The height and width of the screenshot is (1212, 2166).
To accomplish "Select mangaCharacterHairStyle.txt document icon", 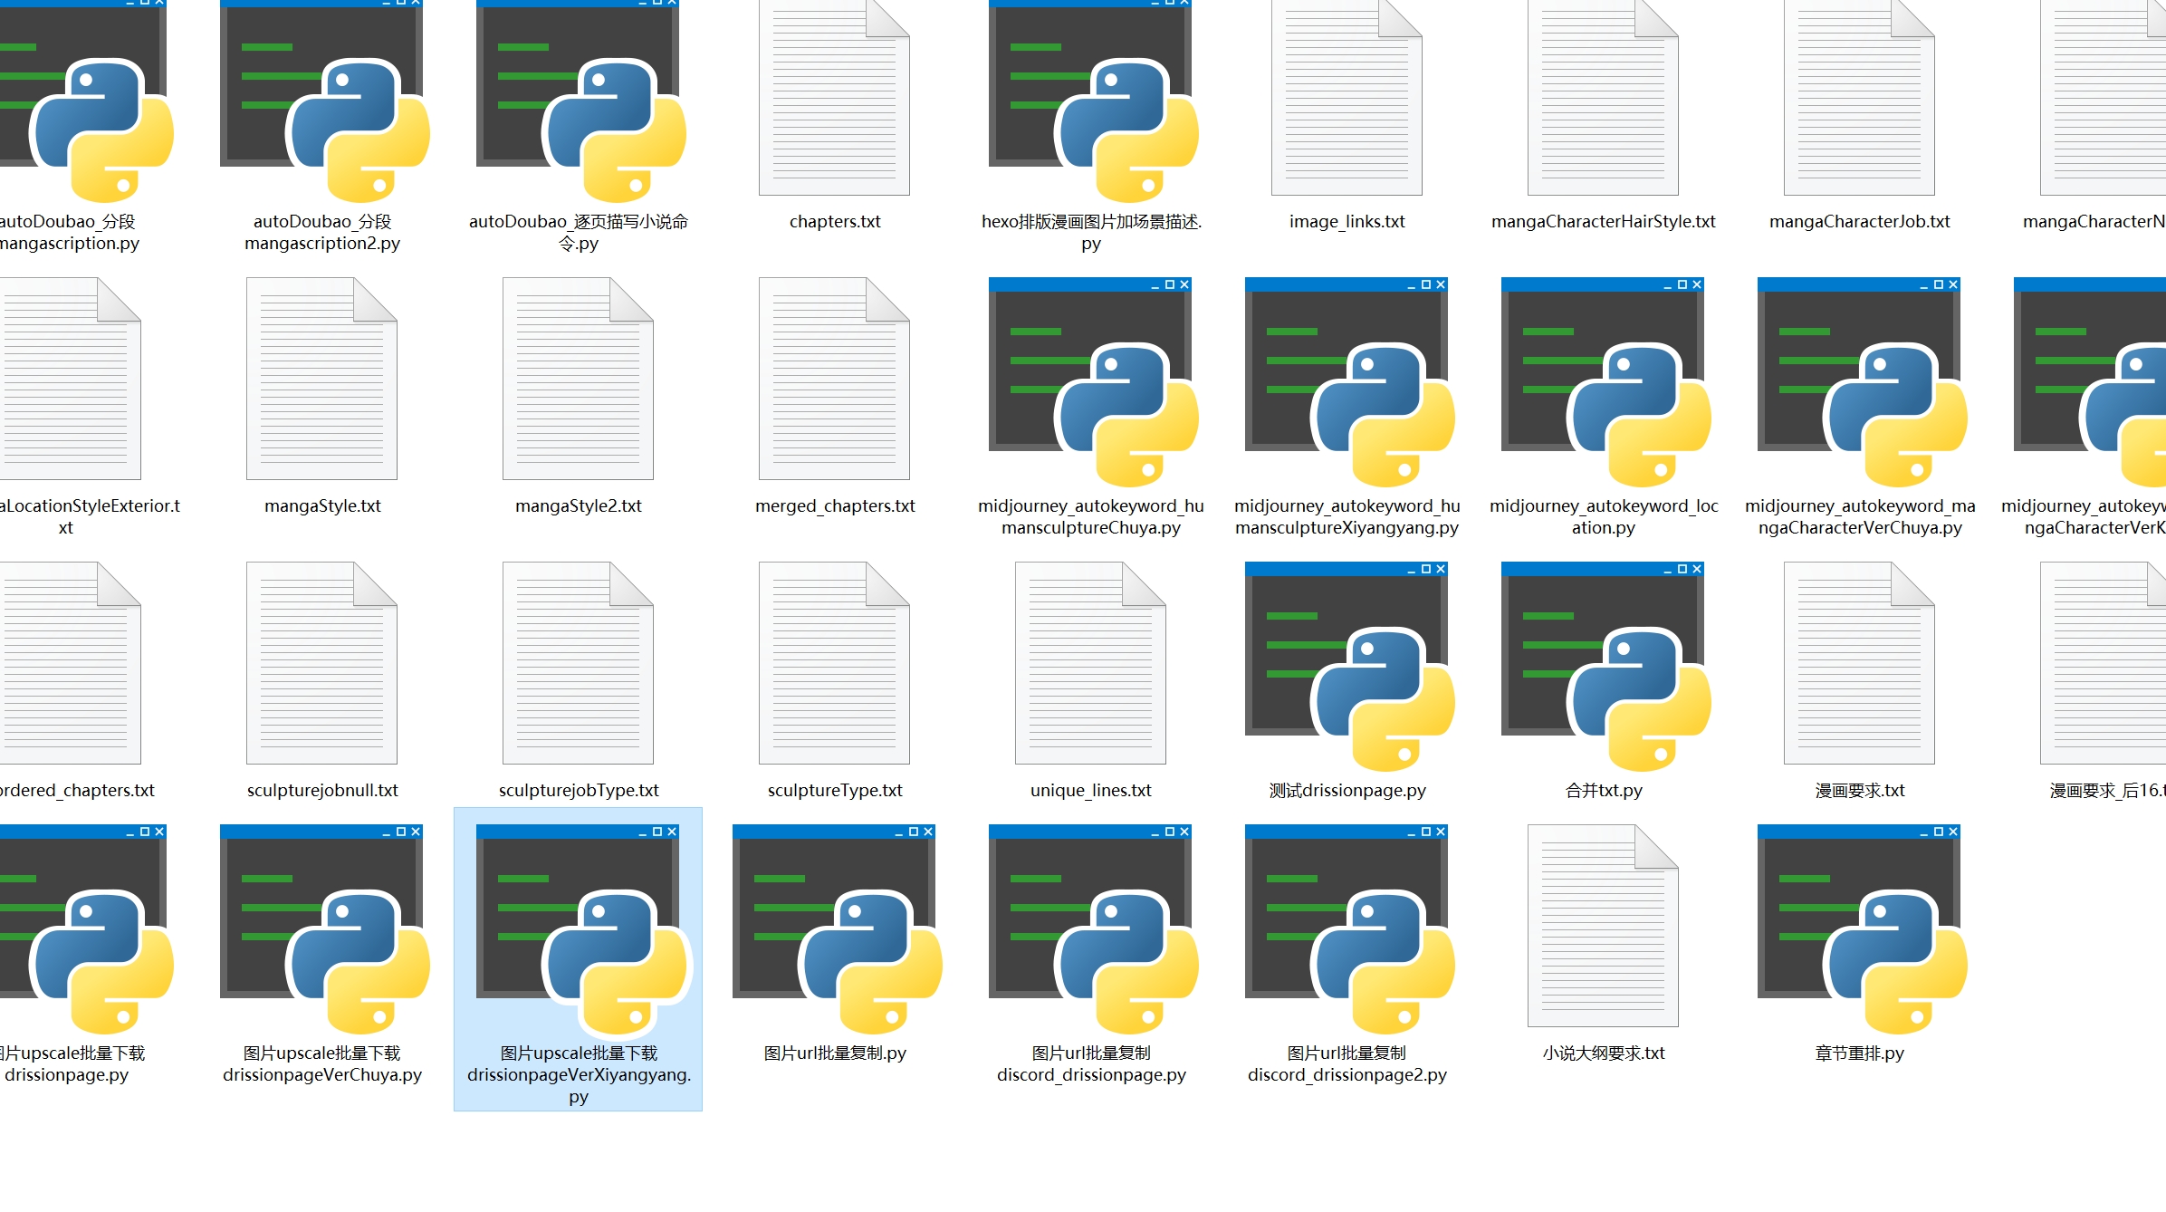I will pyautogui.click(x=1603, y=97).
